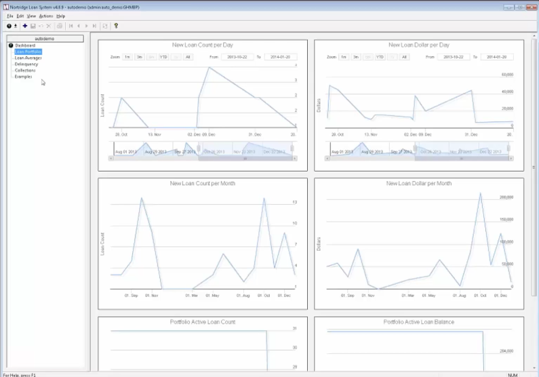
Task: Click All zoom in Loan Count per Day
Action: coord(188,57)
